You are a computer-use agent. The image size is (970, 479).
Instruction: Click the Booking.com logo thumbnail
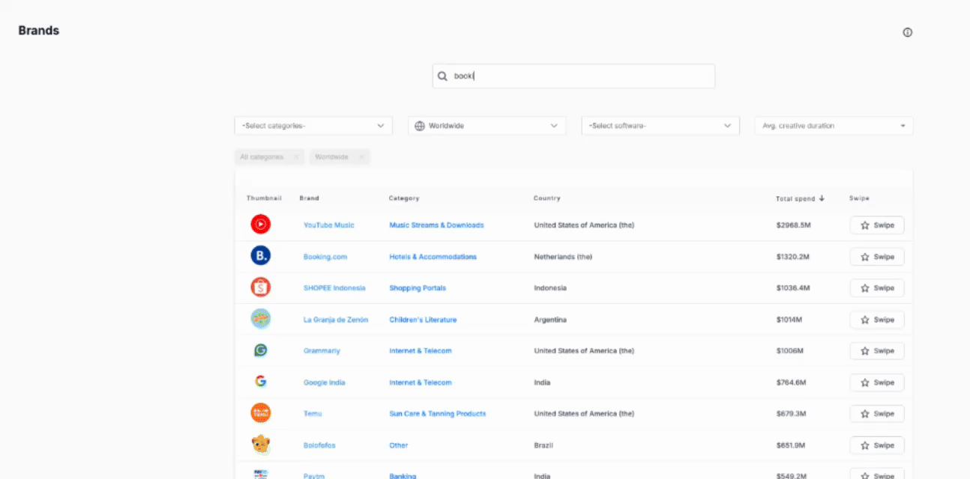(x=260, y=257)
